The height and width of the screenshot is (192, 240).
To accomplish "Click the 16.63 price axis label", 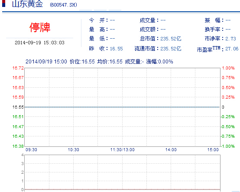I will tap(18, 87).
